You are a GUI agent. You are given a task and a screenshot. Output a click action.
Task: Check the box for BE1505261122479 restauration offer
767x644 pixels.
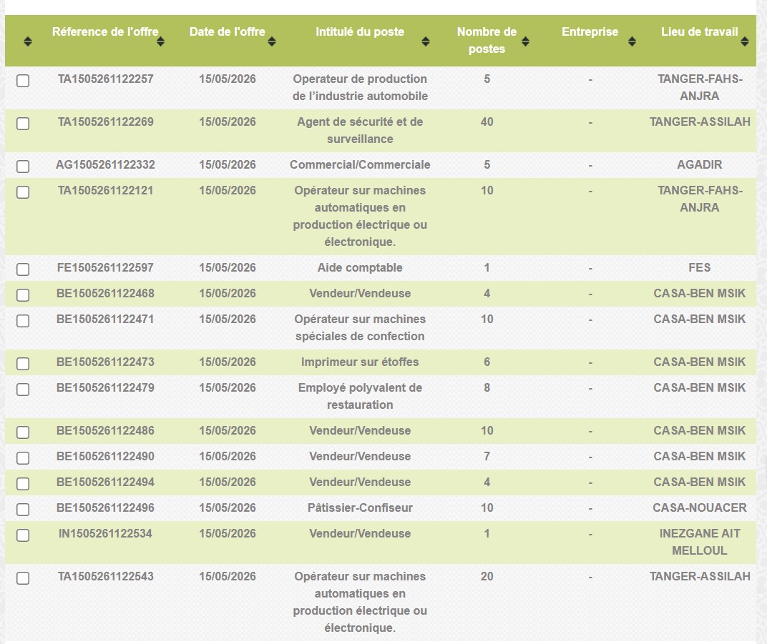[23, 390]
